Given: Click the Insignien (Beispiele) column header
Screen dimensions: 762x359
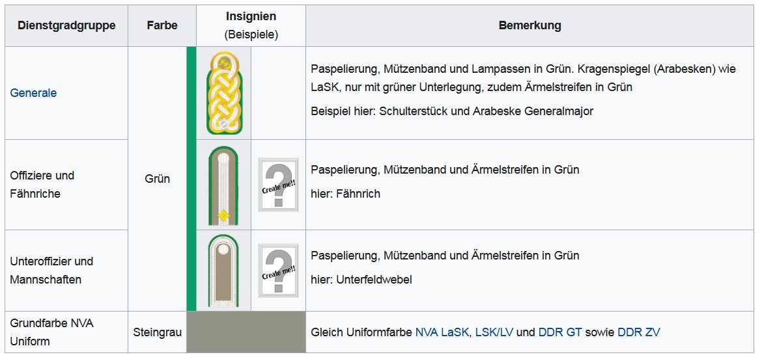Looking at the screenshot, I should pyautogui.click(x=251, y=26).
